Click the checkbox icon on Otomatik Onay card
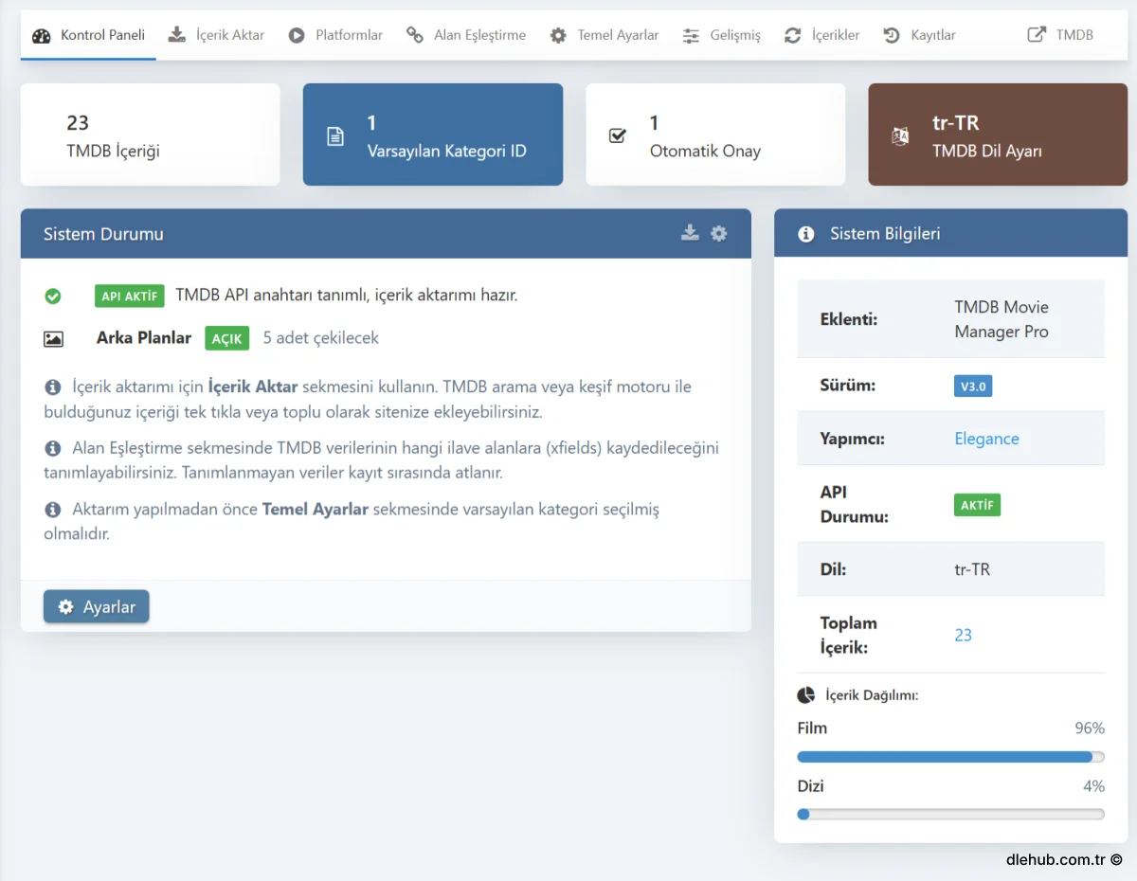Viewport: 1137px width, 881px height. [617, 136]
